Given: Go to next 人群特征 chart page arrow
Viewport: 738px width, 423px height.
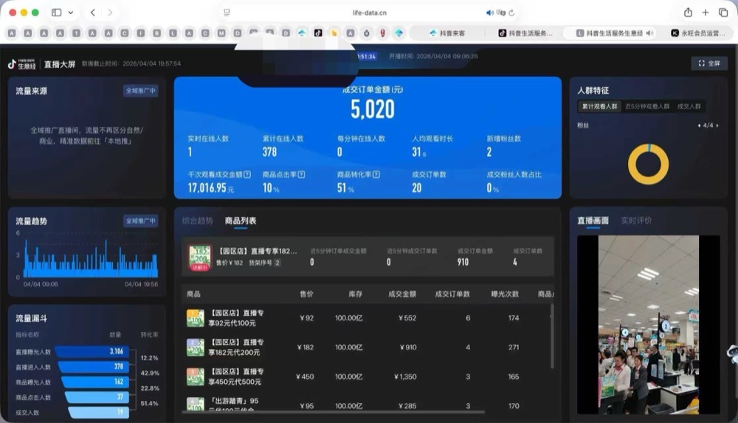Looking at the screenshot, I should point(717,125).
